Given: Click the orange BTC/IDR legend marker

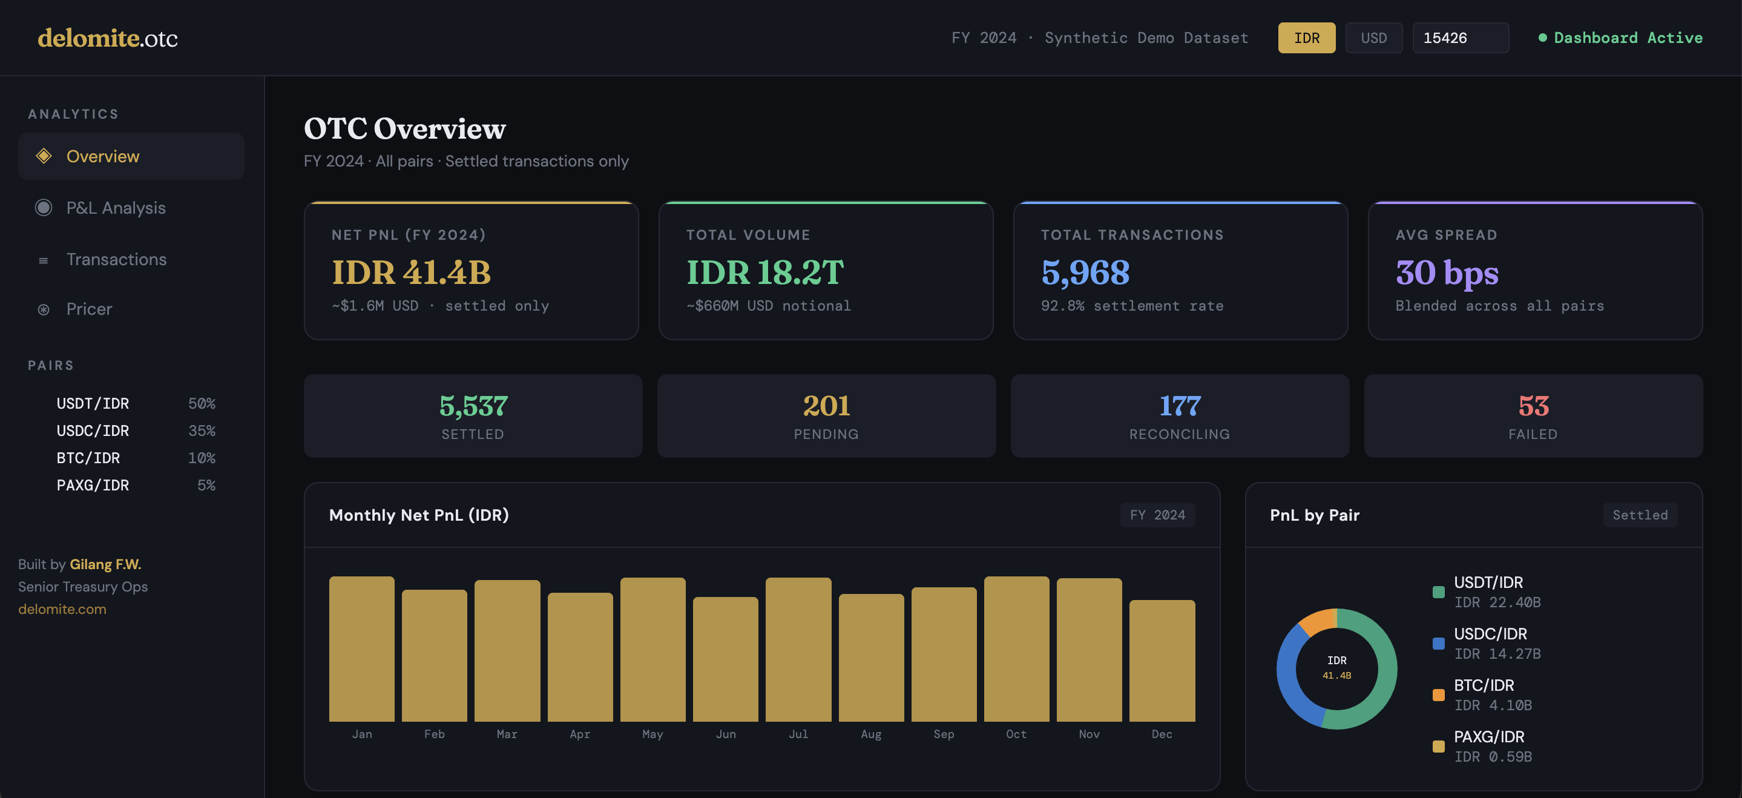Looking at the screenshot, I should 1438,694.
